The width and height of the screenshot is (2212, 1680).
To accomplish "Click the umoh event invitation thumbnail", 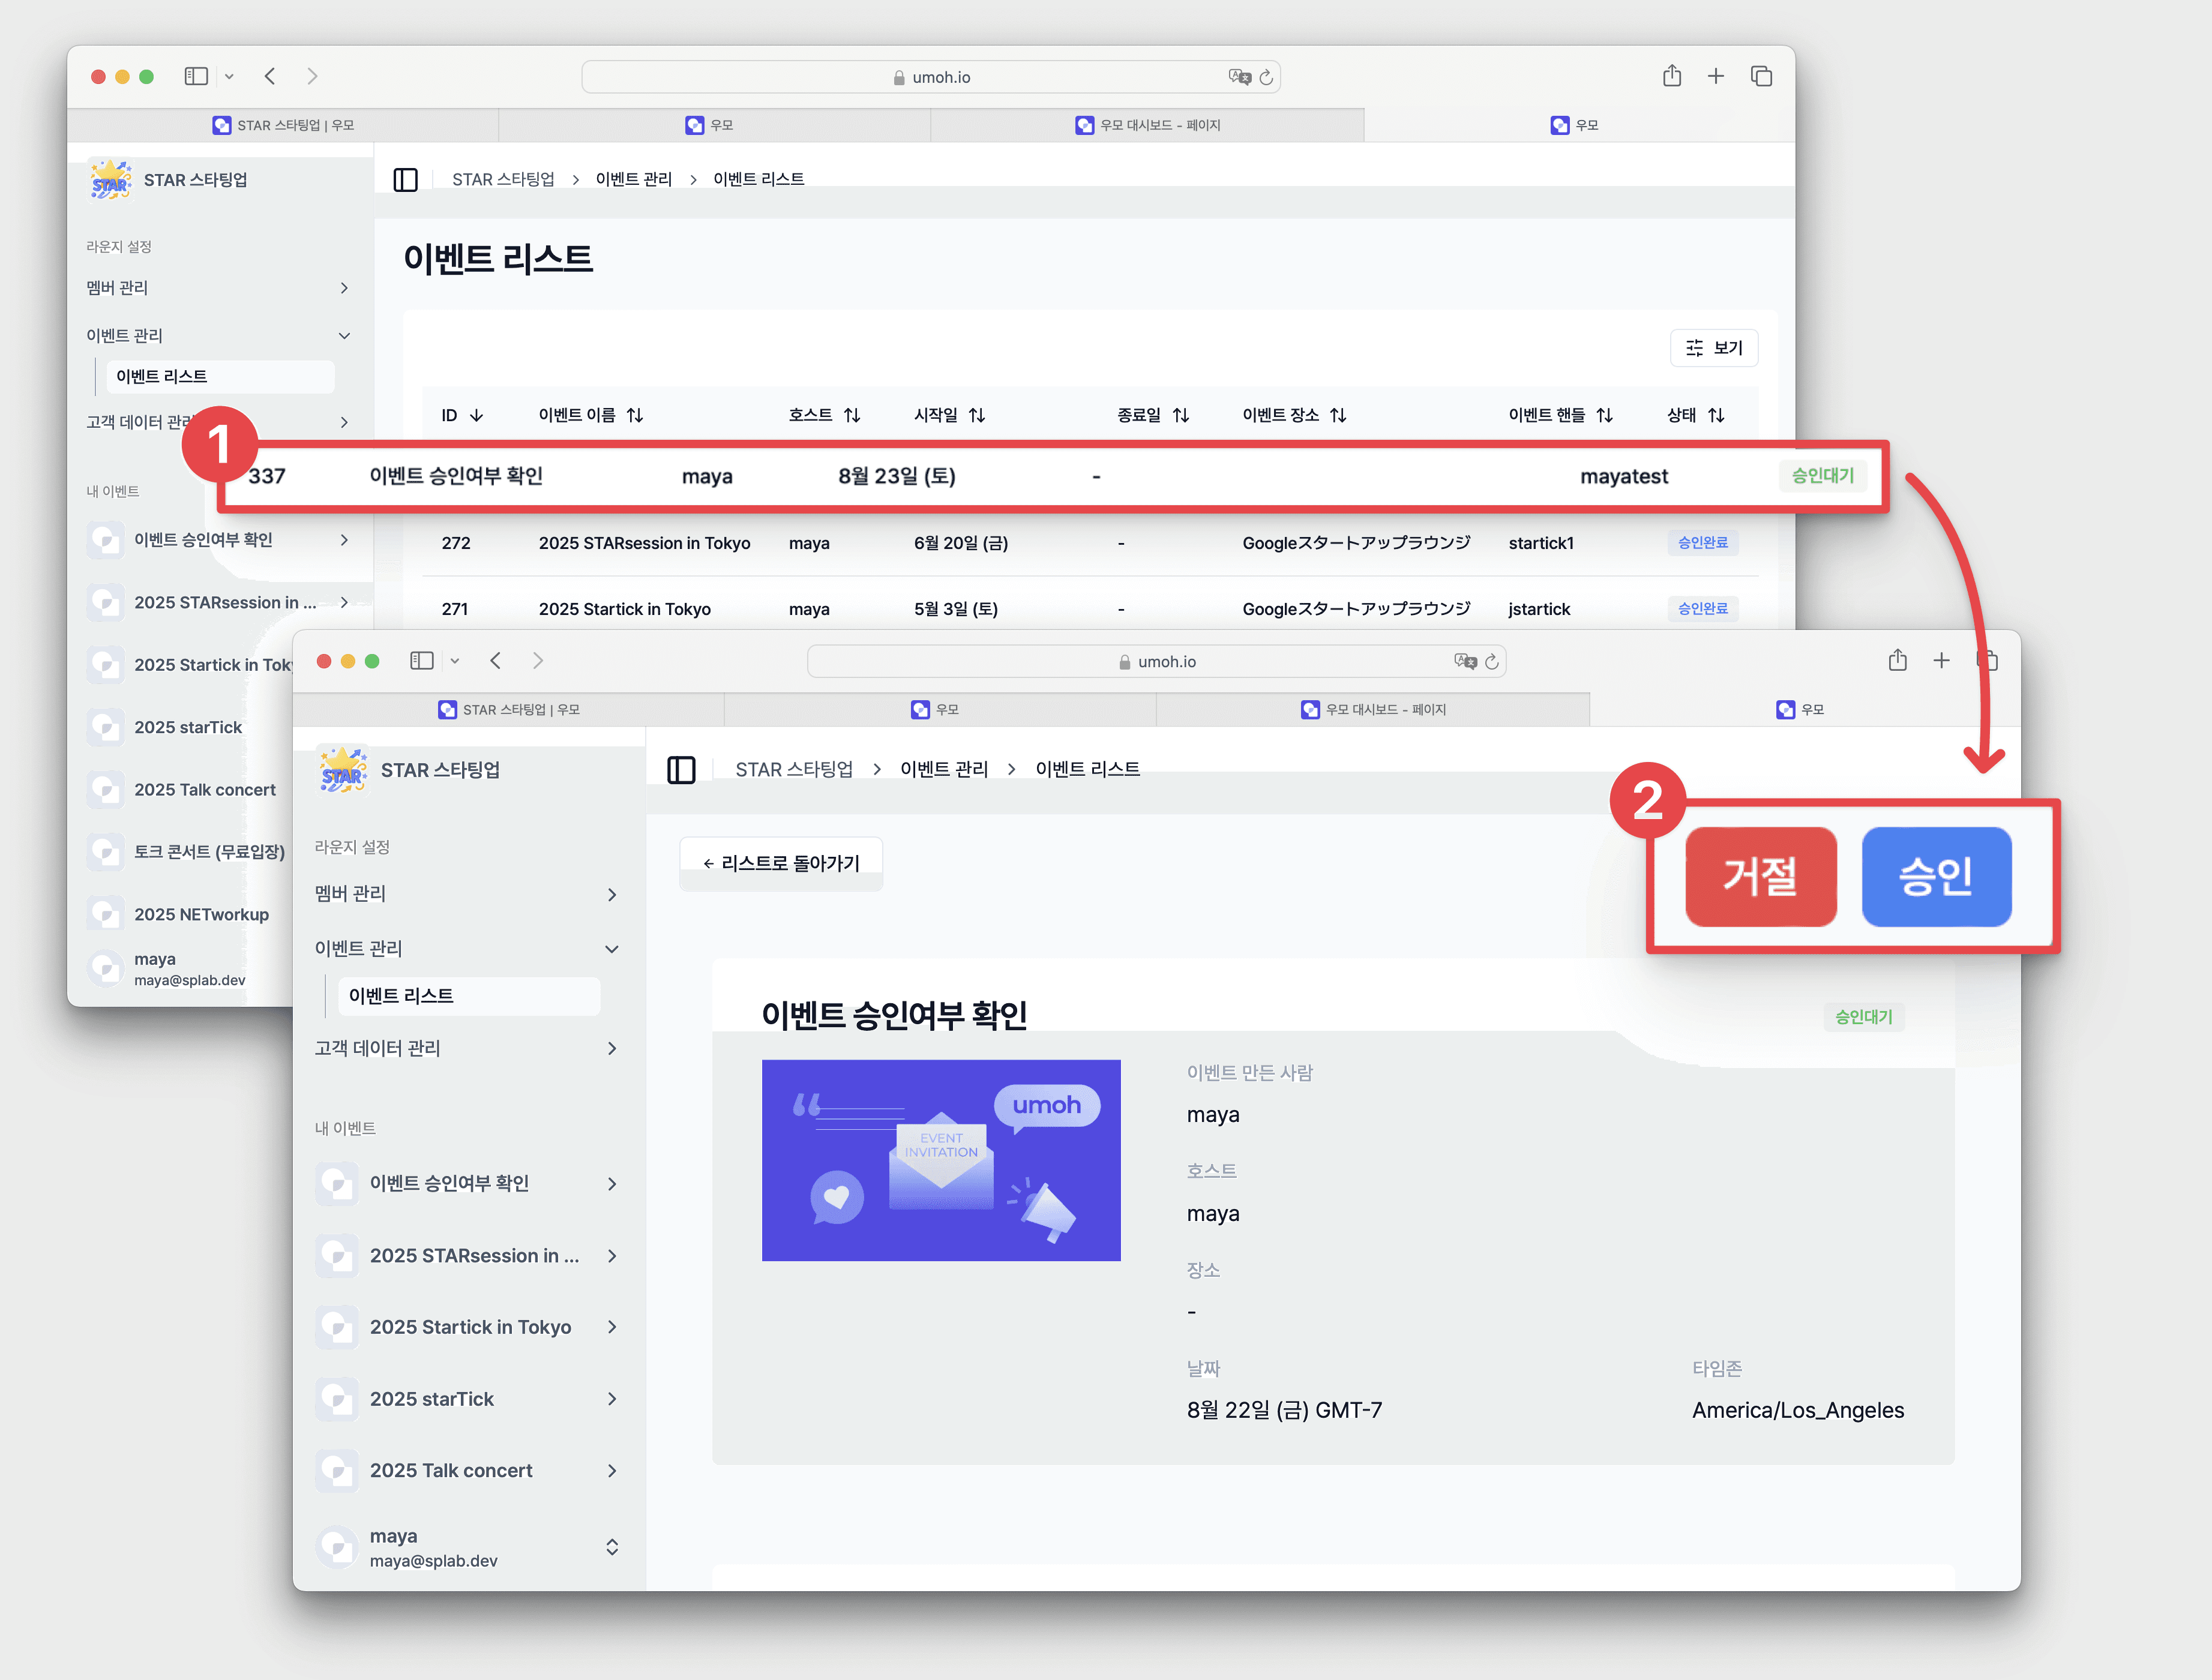I will pyautogui.click(x=940, y=1160).
